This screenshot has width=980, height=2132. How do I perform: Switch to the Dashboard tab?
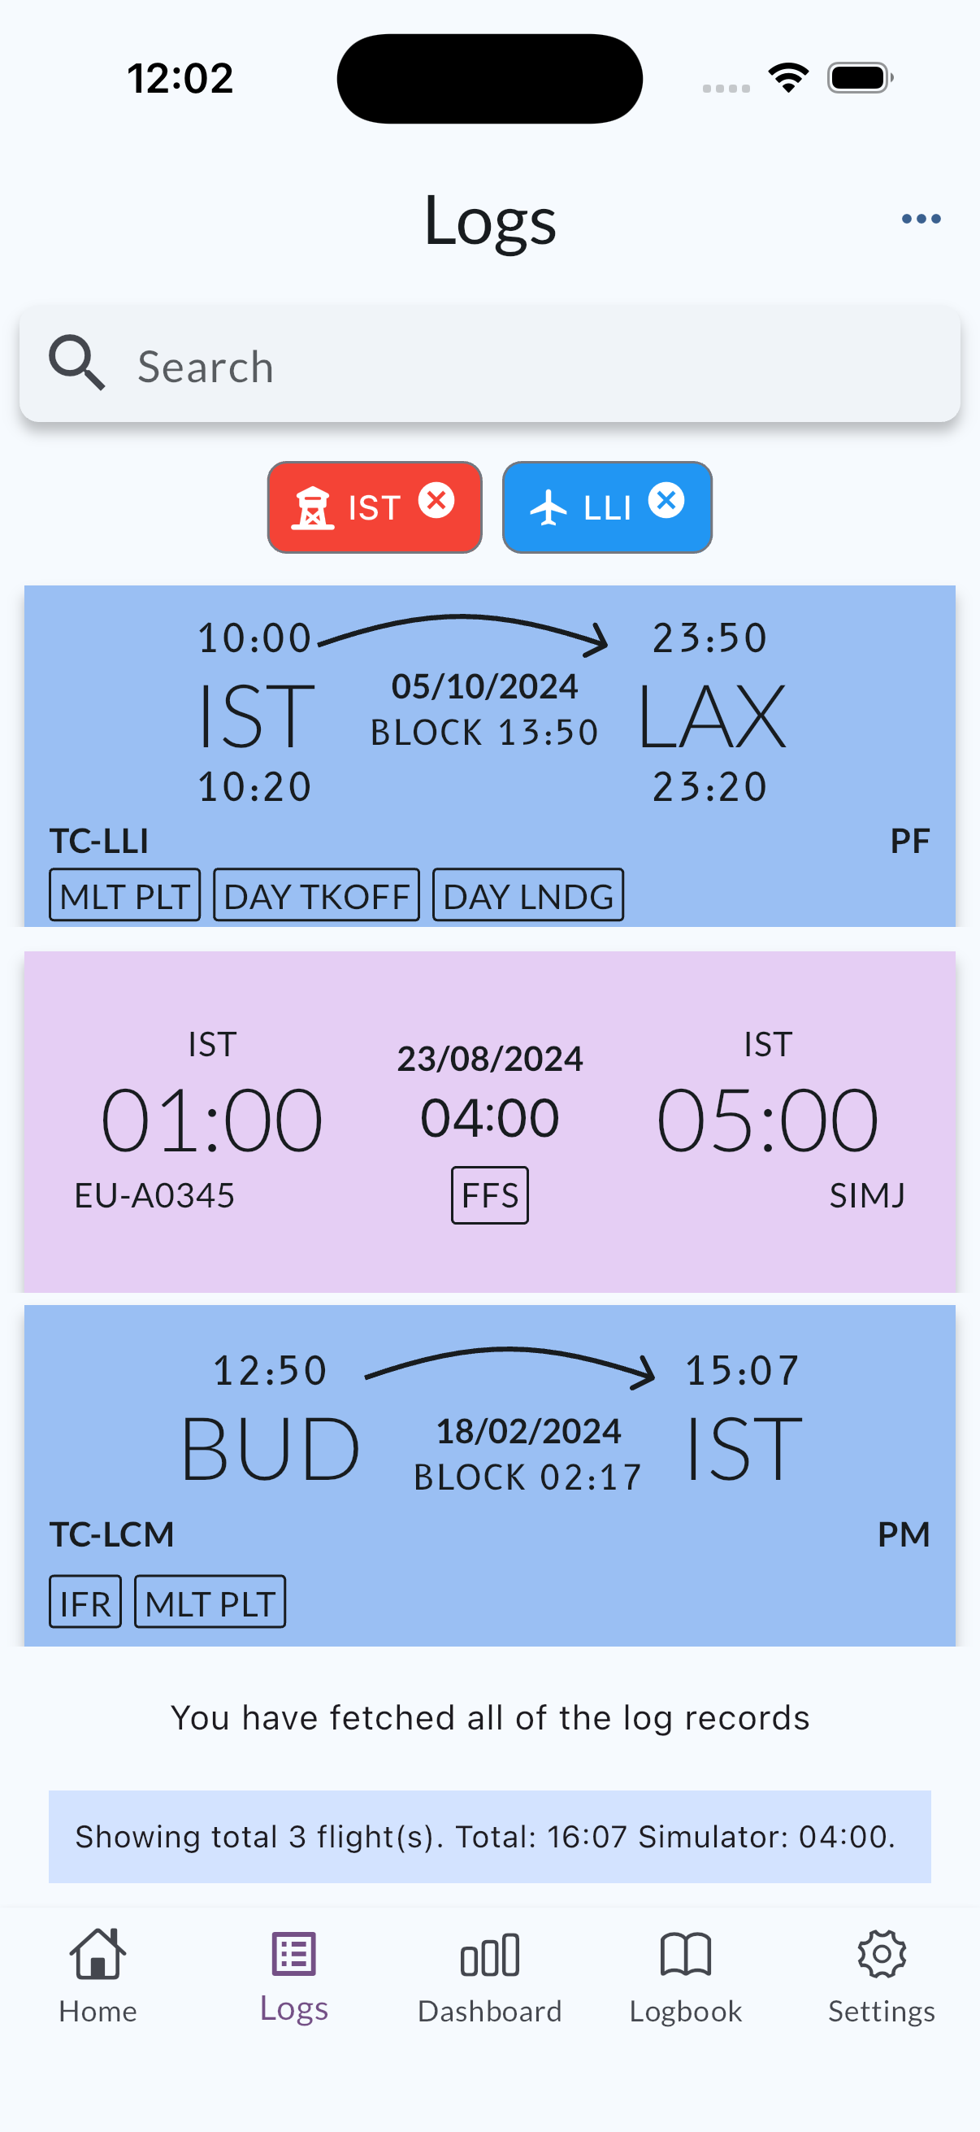coord(489,1974)
